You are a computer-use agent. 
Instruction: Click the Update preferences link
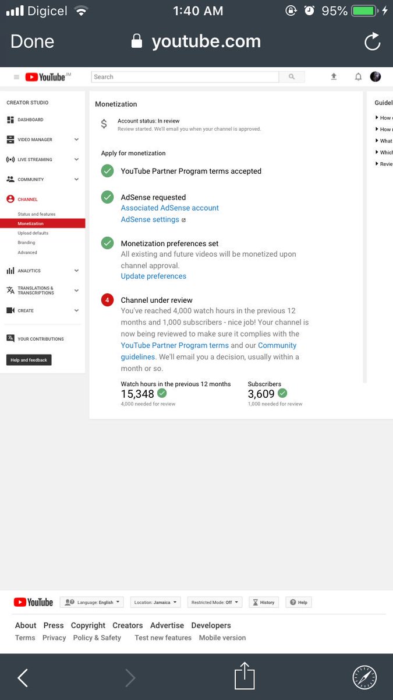click(154, 276)
